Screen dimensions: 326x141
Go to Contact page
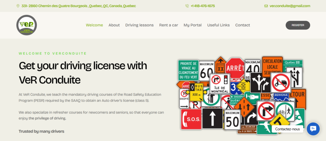tap(243, 25)
